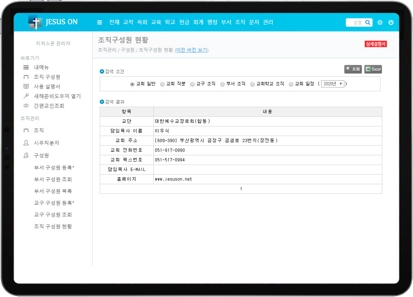Click the magnifier search icon in header
Screen dimensions: 413x297
(368, 22)
